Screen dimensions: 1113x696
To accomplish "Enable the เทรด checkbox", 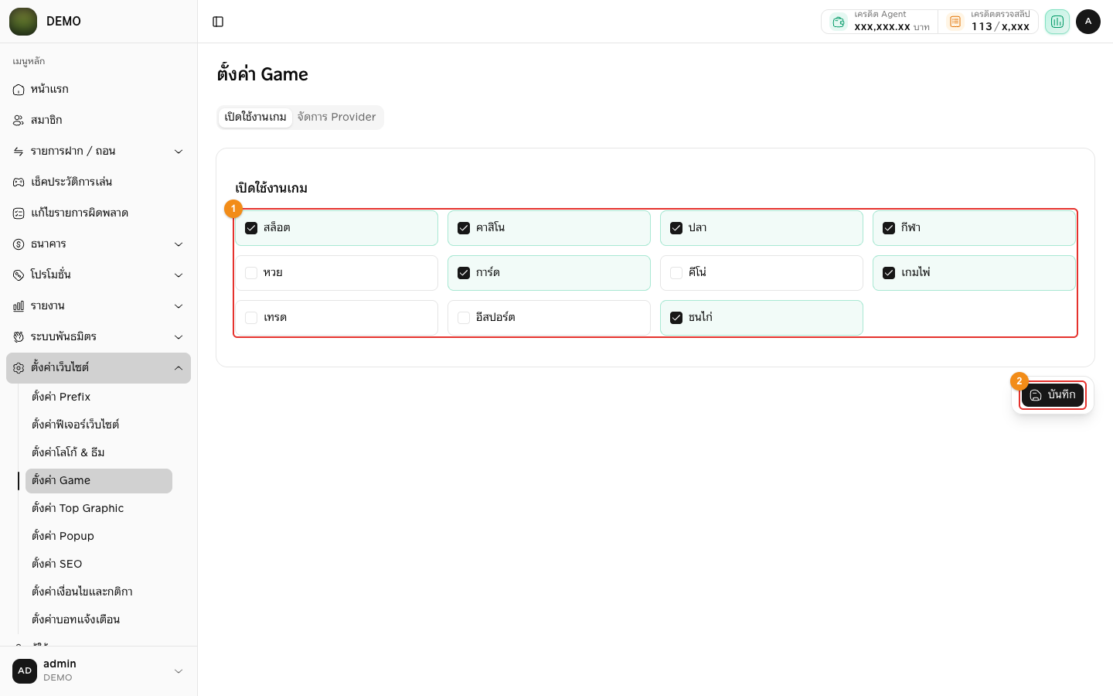I will coord(251,318).
